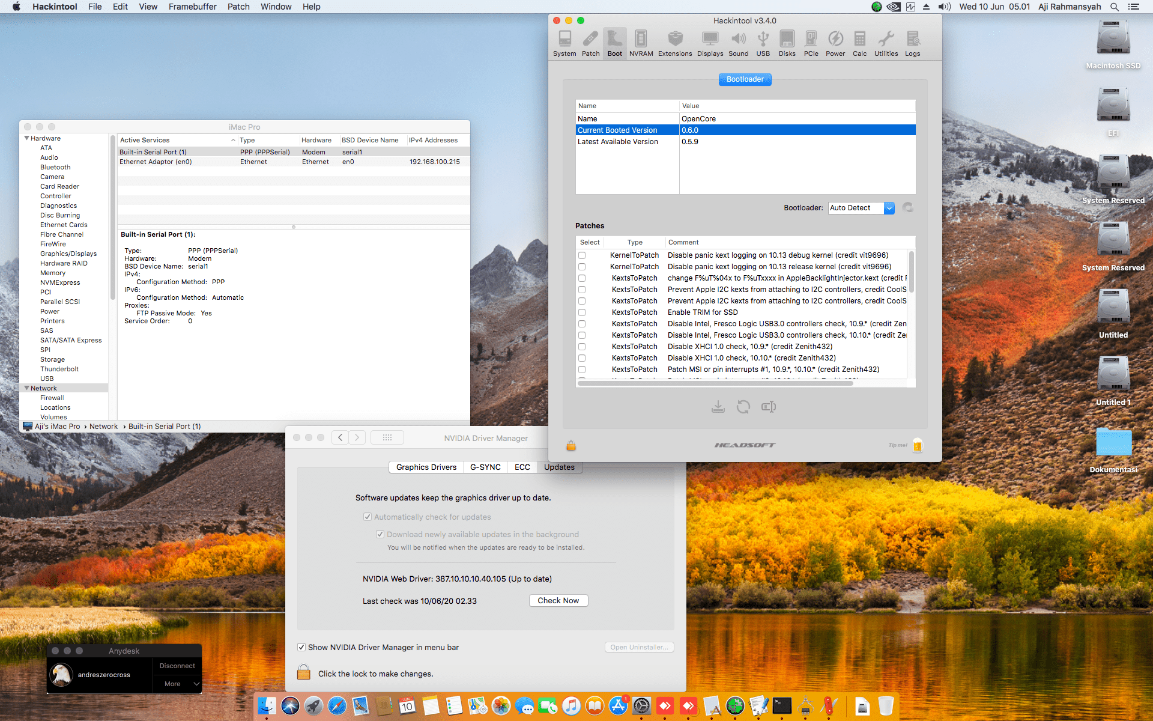Open the Patch tool in Hackintool toolbar
The width and height of the screenshot is (1153, 721).
click(x=591, y=44)
